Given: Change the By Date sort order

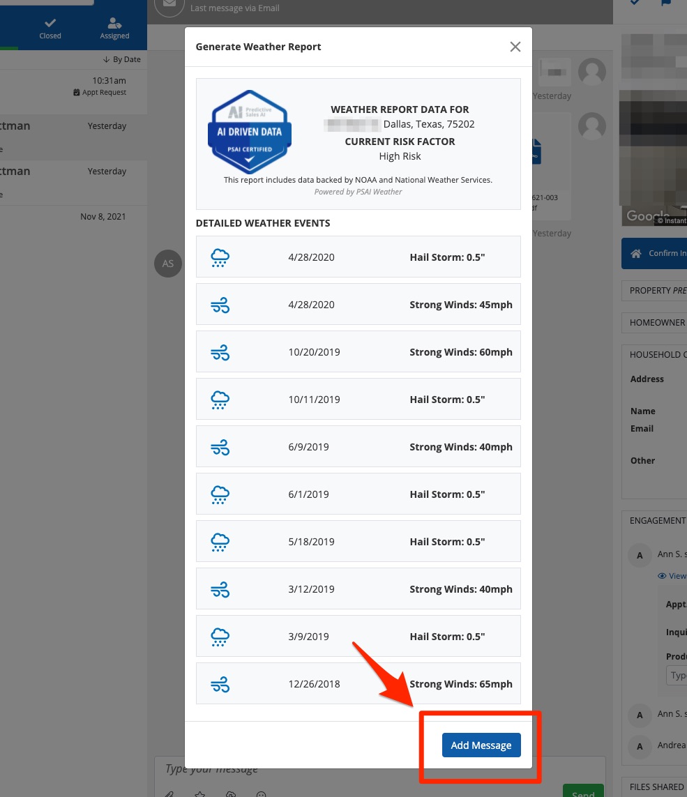Looking at the screenshot, I should pos(122,59).
